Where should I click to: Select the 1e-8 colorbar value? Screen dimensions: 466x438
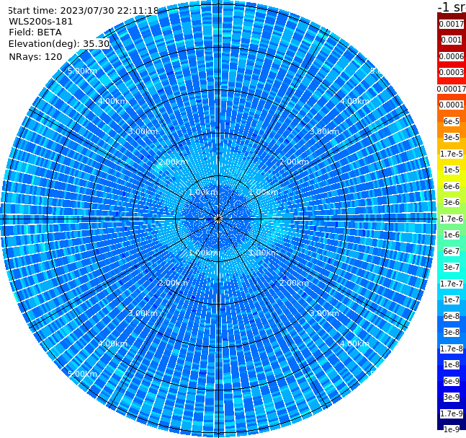[452, 364]
